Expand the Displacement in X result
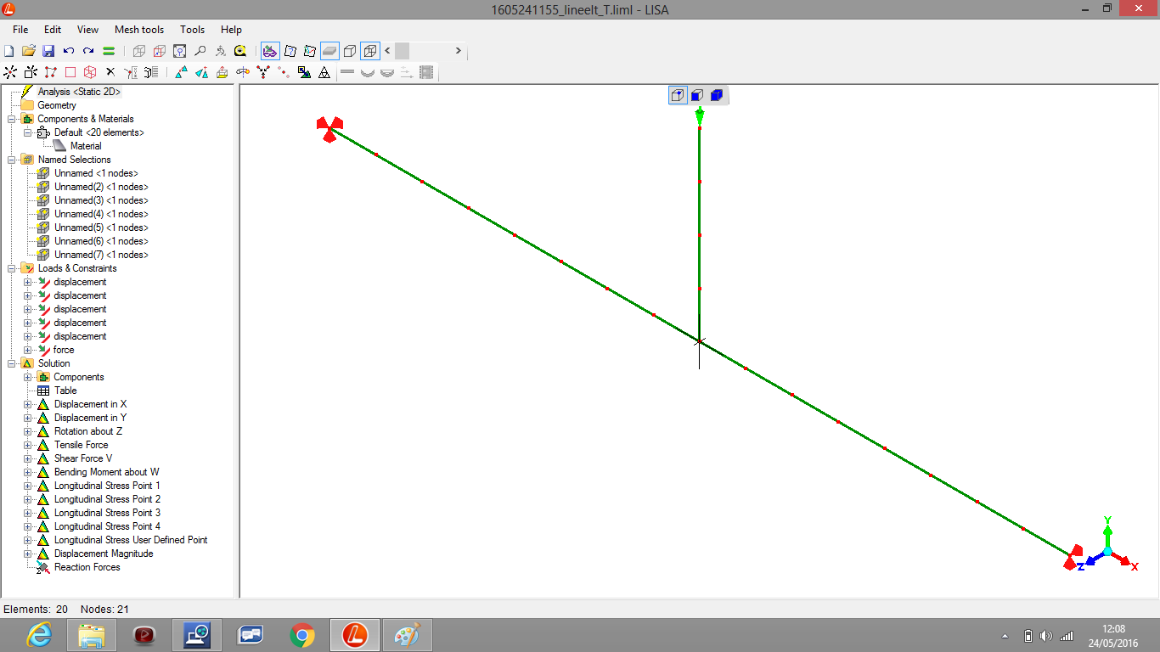The image size is (1160, 652). pos(27,404)
